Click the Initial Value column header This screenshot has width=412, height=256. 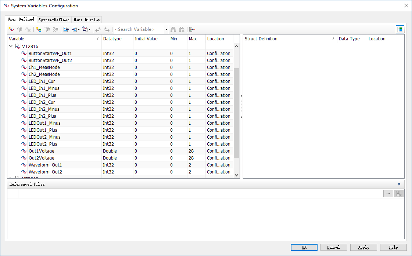pyautogui.click(x=151, y=39)
